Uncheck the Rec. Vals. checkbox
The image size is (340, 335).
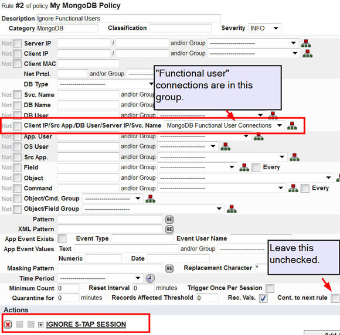pyautogui.click(x=263, y=298)
